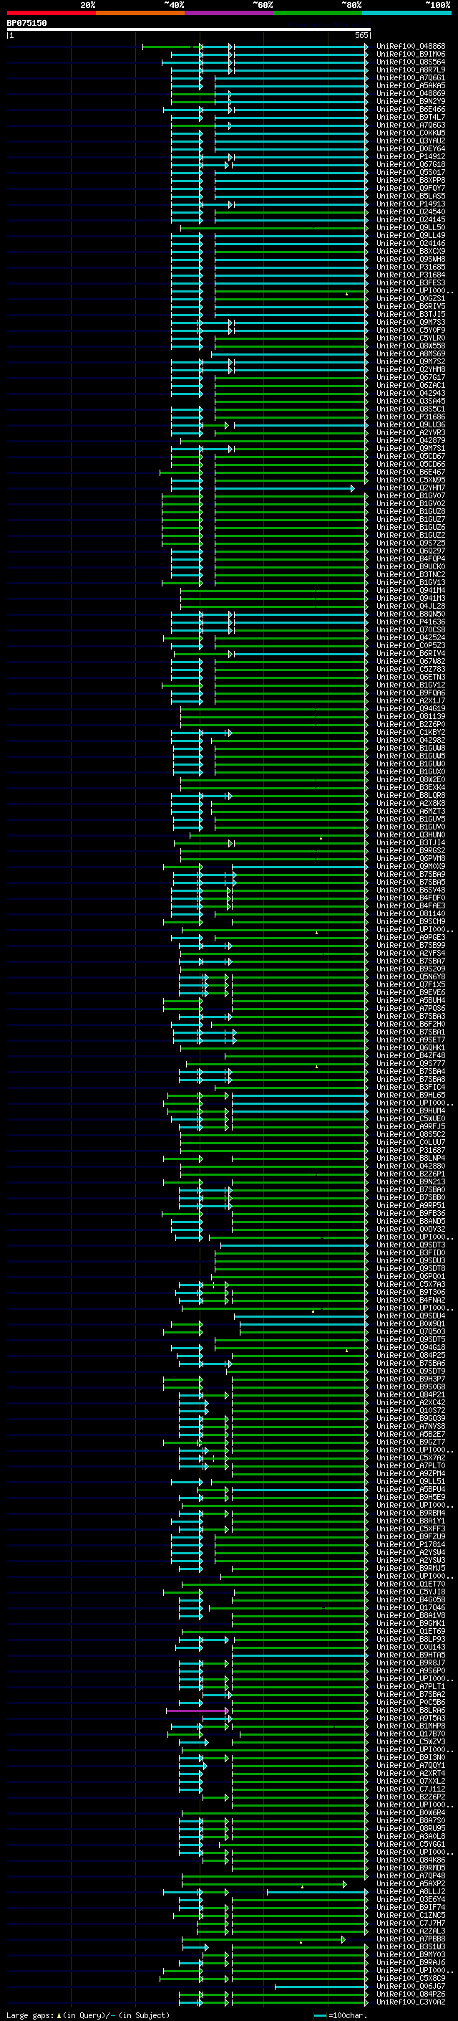This screenshot has height=2021, width=458.
Task: Select hit label UniRef100_Q84P26
Action: point(411,1994)
